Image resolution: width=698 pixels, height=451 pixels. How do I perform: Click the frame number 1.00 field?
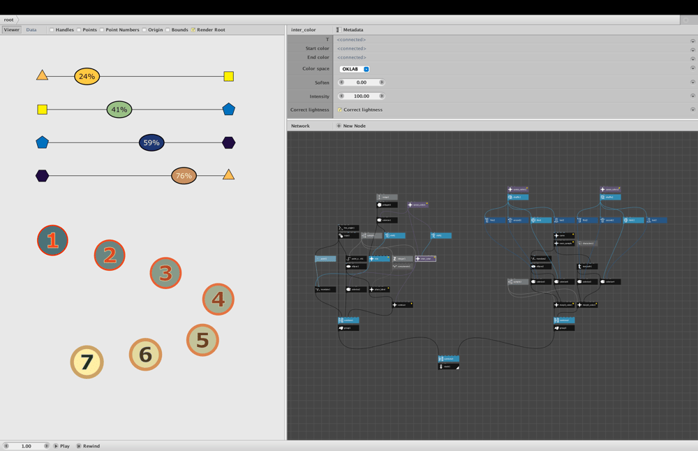click(27, 445)
